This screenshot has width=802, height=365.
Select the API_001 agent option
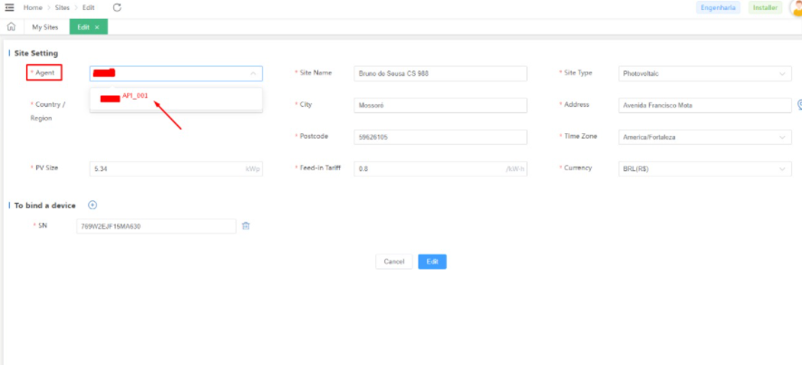pyautogui.click(x=134, y=96)
